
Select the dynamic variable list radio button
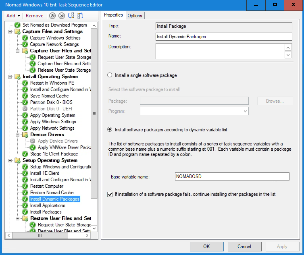tap(110, 129)
